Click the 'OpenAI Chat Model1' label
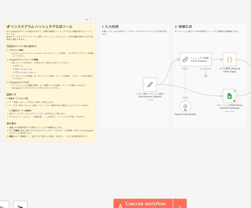251x208 pixels. coord(185,114)
